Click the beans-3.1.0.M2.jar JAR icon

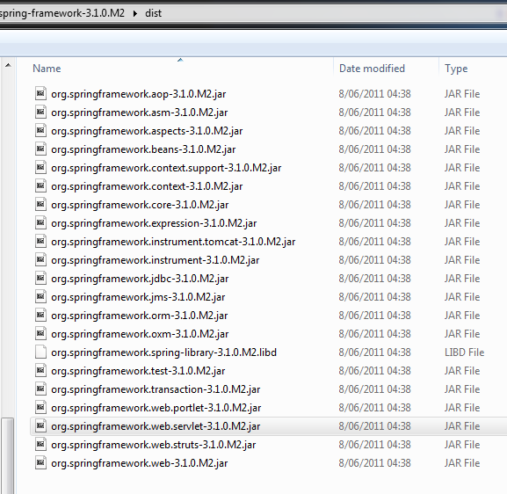40,149
